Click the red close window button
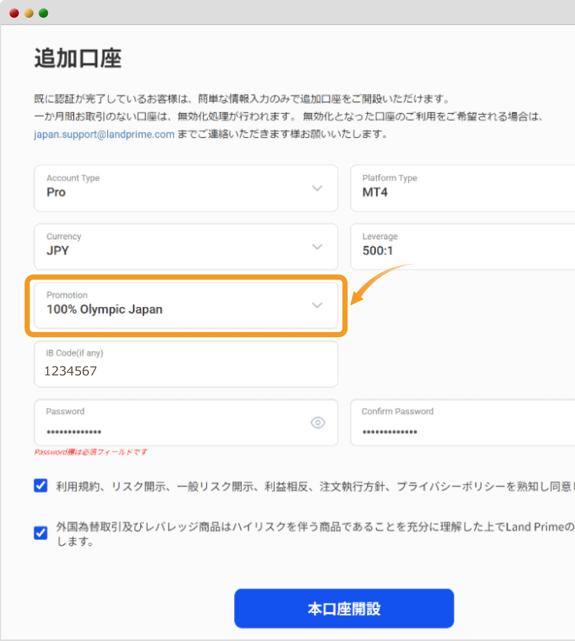Image resolution: width=575 pixels, height=641 pixels. pos(14,13)
